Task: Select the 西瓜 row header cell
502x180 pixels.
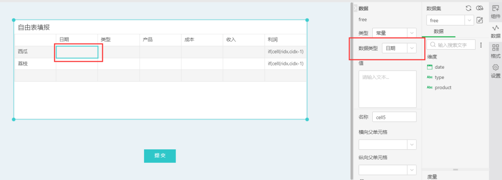Action: [35, 52]
